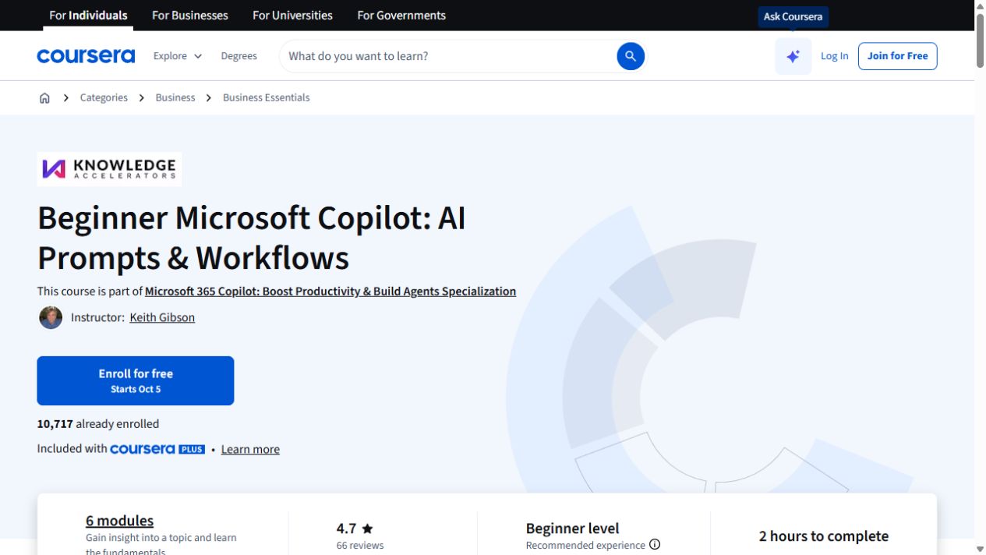The height and width of the screenshot is (555, 986).
Task: Click the Coursera logo
Action: [x=86, y=56]
